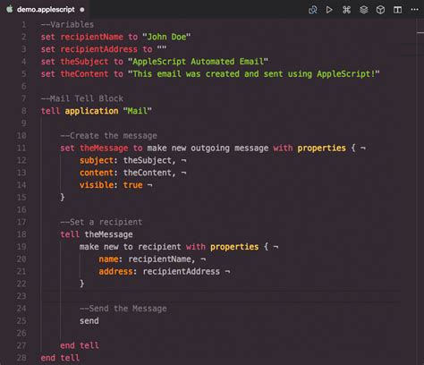
Task: Click "make new outgoing message" on line 11
Action: [208, 149]
